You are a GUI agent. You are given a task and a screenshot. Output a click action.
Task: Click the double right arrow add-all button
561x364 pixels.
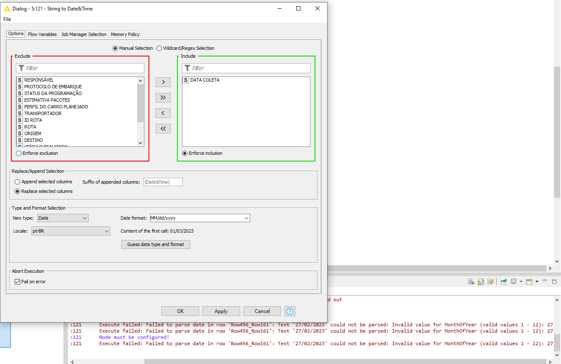pyautogui.click(x=163, y=97)
